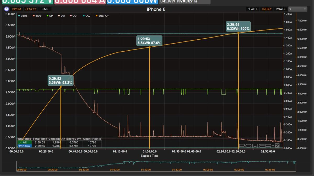Screen dimensions: 314x176
Task: Click the iPhone 8 chart title
Action: point(156,9)
